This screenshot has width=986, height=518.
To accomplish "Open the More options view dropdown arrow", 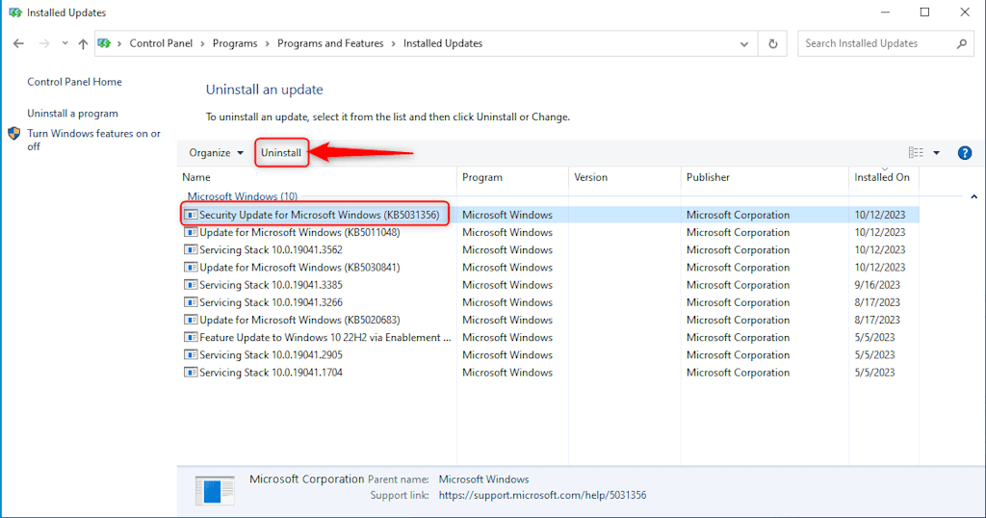I will 936,153.
